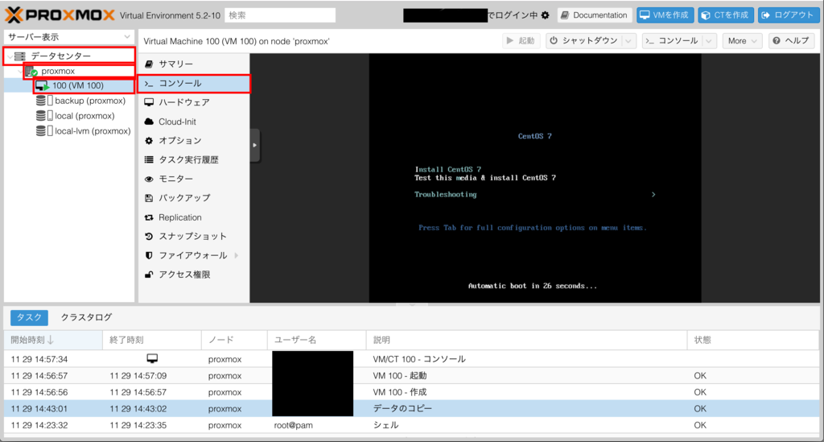The width and height of the screenshot is (824, 442).
Task: Click the Cloud-Init cloud icon
Action: pos(149,122)
